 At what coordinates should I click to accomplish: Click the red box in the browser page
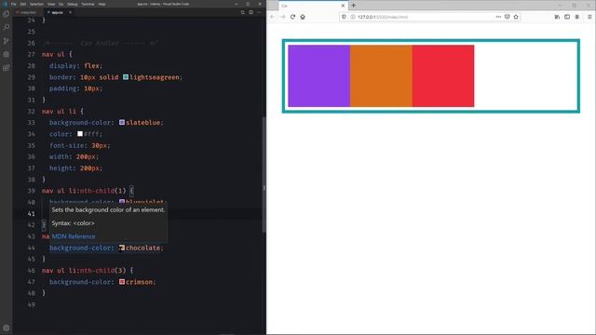443,76
